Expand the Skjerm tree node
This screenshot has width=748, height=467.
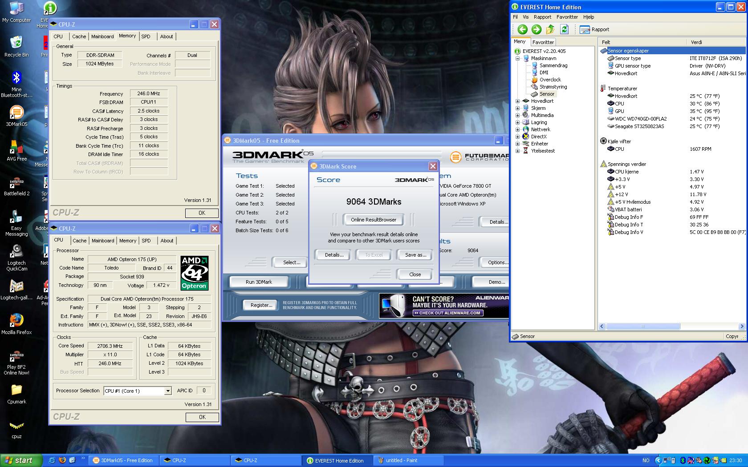518,108
